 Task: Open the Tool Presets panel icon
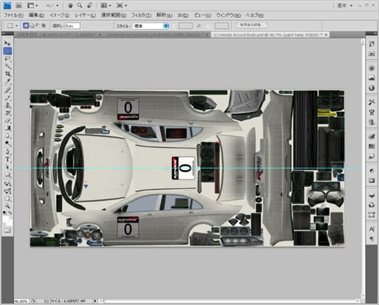pos(372,102)
